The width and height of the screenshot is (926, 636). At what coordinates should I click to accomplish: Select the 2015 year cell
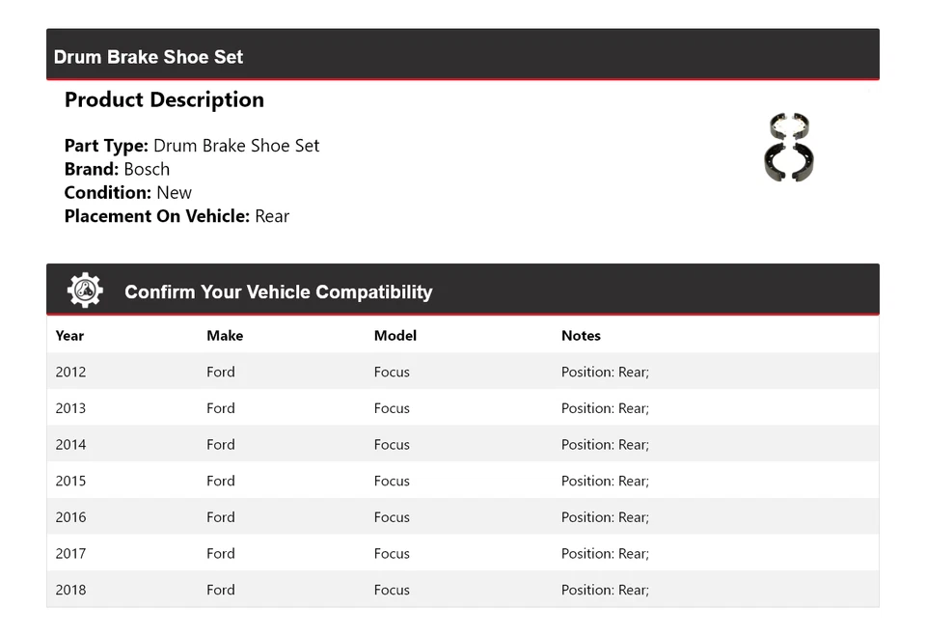(x=70, y=481)
